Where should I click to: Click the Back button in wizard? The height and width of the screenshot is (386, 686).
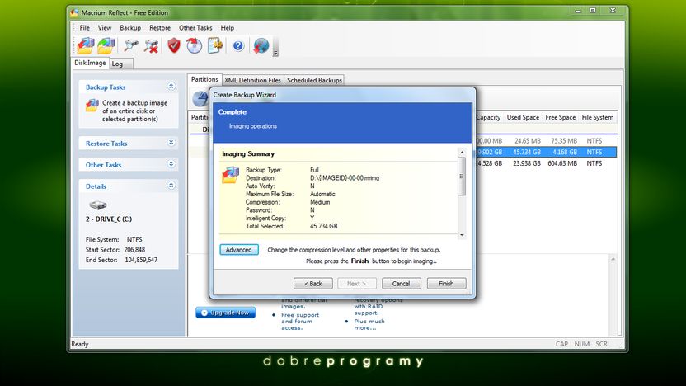[312, 284]
